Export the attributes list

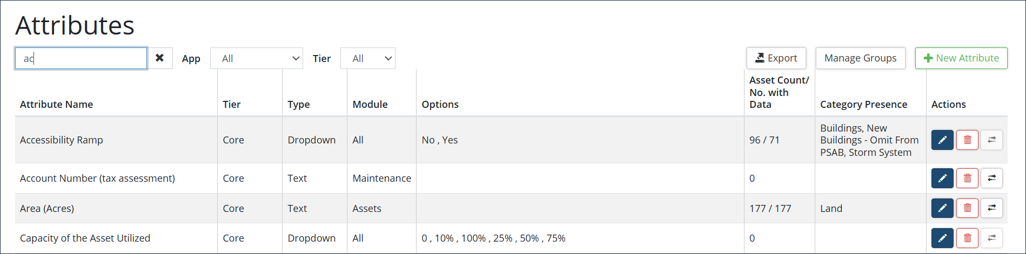[x=776, y=58]
